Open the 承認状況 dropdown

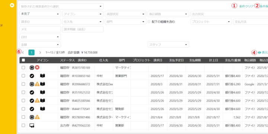[x=125, y=14]
